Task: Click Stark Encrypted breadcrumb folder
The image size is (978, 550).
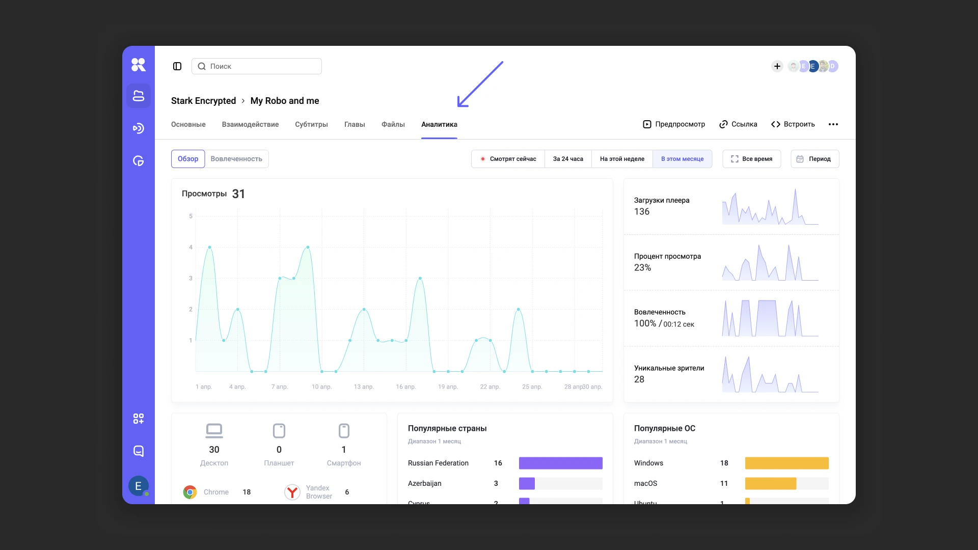Action: [203, 101]
